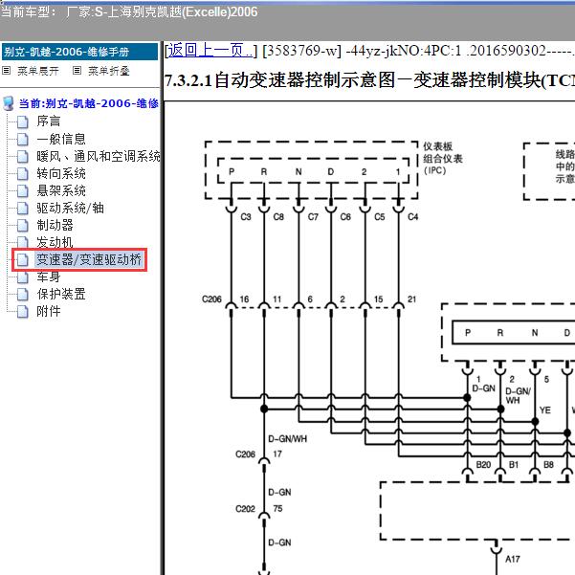The image size is (575, 575).
Task: Open the 悬架系统 chapter
Action: point(61,190)
